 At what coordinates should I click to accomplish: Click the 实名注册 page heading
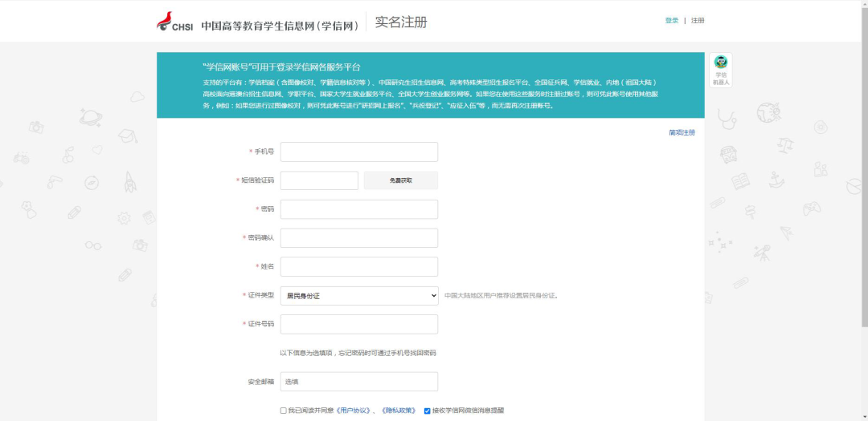click(x=401, y=22)
